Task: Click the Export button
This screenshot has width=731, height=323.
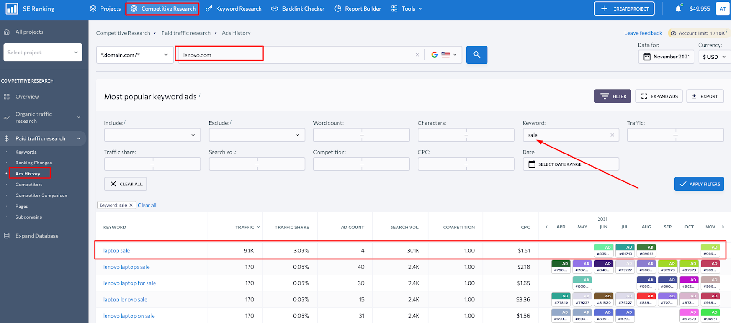Action: (705, 96)
